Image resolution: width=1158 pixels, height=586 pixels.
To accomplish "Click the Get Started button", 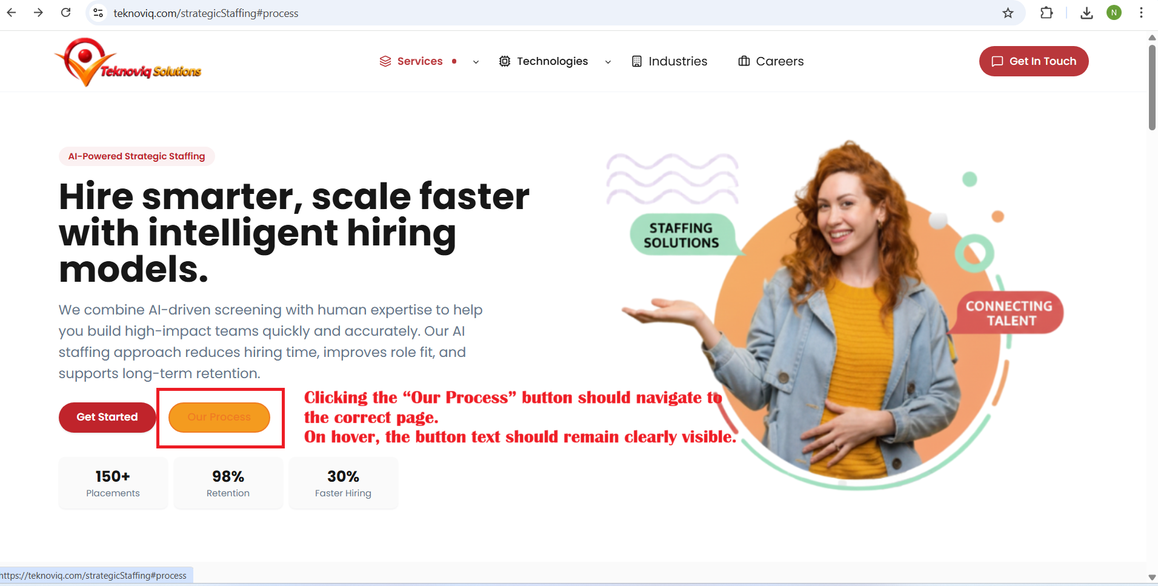I will (107, 417).
